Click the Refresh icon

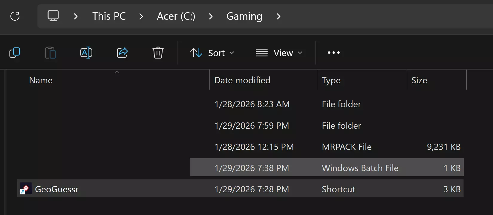coord(15,16)
